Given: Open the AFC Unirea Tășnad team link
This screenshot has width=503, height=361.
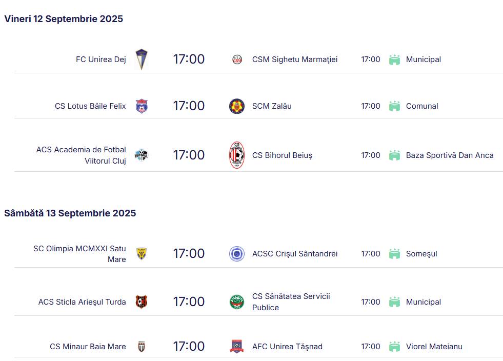Looking at the screenshot, I should (287, 347).
